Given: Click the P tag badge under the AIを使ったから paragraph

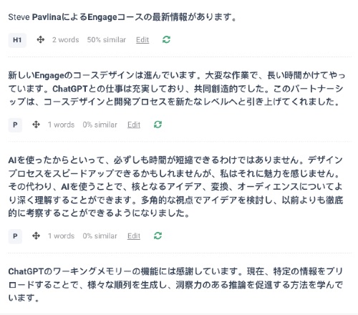Looking at the screenshot, I should pos(15,236).
